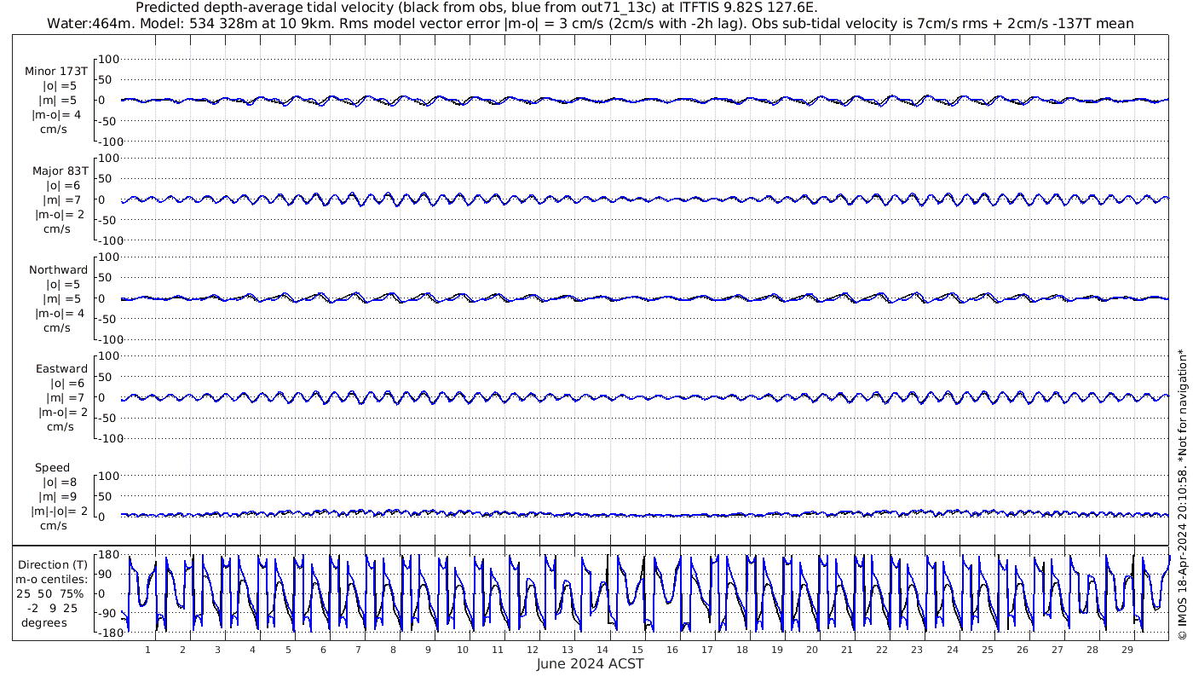Click day '23' on the date axis
Viewport: 1193px width, 682px height.
[917, 649]
